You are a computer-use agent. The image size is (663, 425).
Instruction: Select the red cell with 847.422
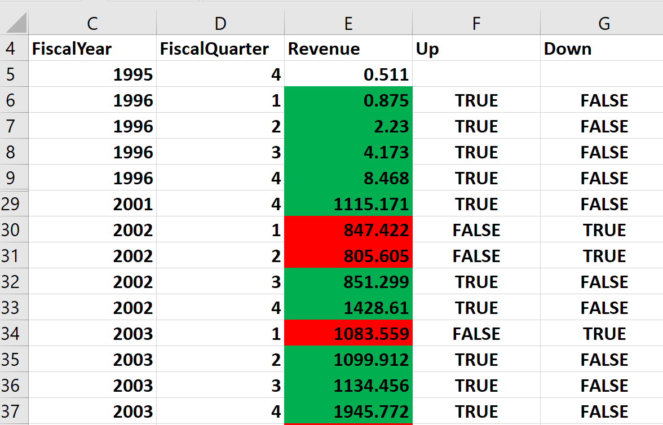point(348,230)
